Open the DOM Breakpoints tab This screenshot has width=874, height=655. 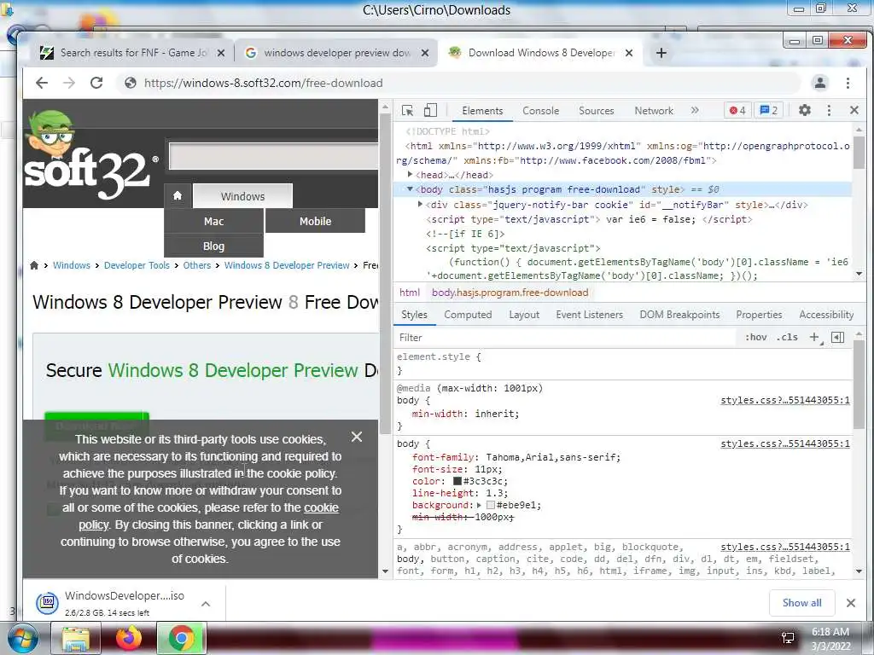(x=679, y=315)
